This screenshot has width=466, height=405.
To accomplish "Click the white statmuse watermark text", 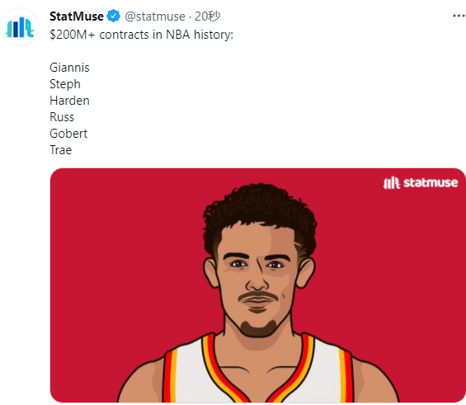I will pos(431,182).
